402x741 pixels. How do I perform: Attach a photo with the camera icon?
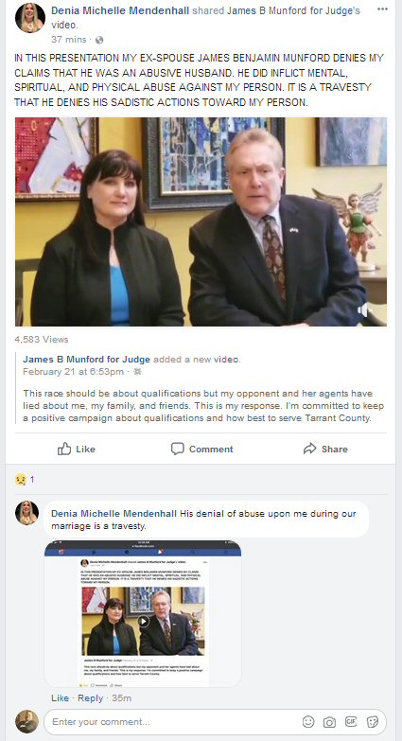(329, 722)
